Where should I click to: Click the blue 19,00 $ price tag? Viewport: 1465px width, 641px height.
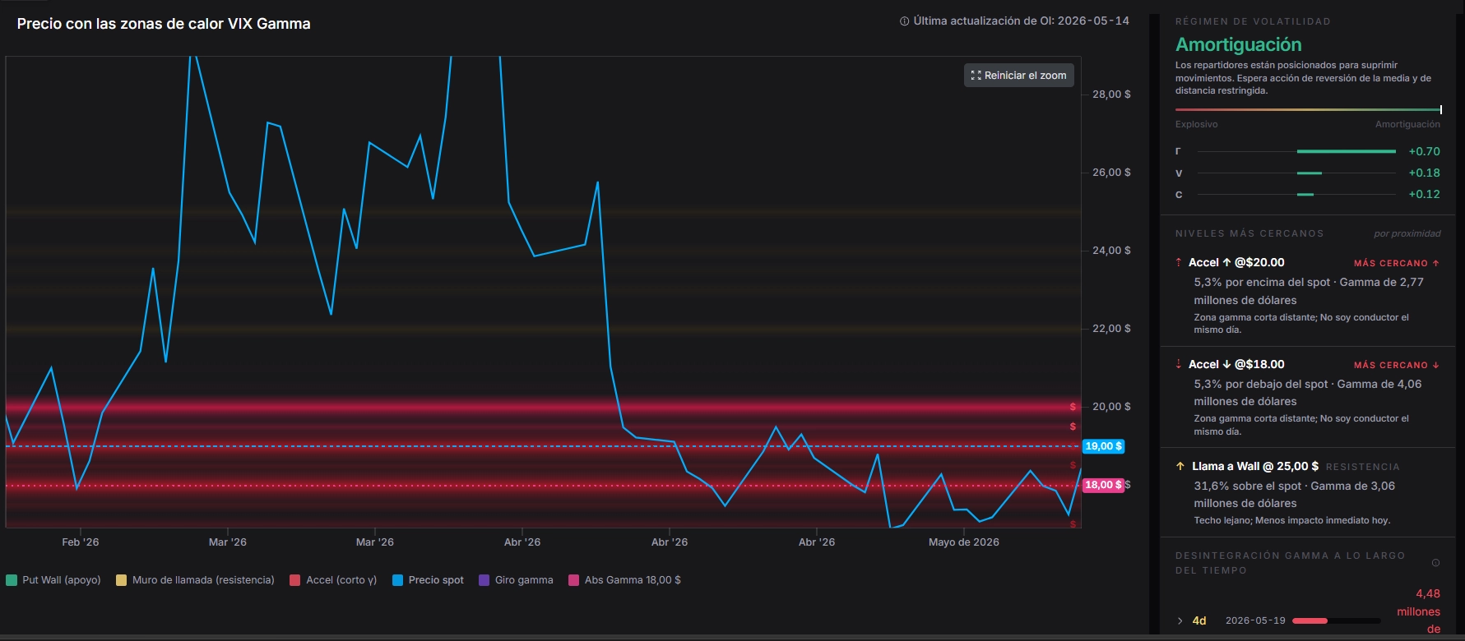point(1103,446)
